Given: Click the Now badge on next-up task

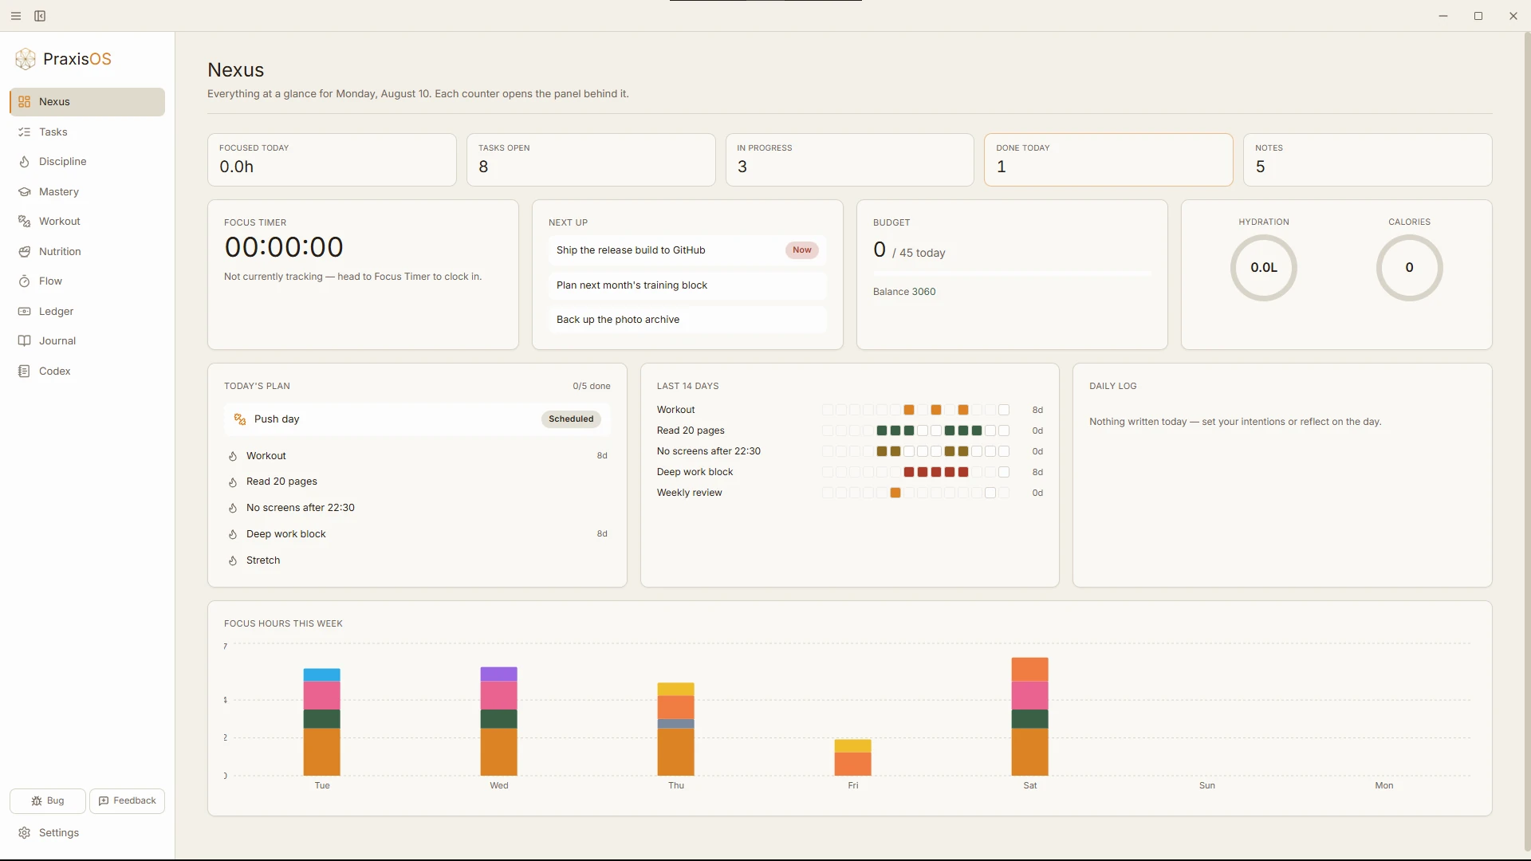Looking at the screenshot, I should [x=802, y=250].
